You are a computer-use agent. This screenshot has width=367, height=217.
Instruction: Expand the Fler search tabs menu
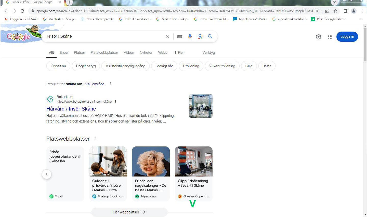click(x=179, y=52)
